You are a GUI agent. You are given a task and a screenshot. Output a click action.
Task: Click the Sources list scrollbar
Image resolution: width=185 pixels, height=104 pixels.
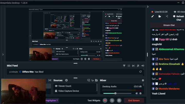tap(97, 87)
